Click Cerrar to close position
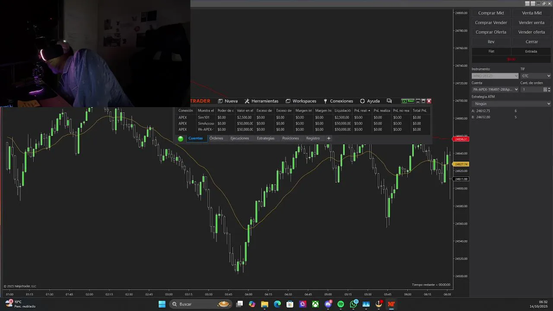 [x=531, y=42]
